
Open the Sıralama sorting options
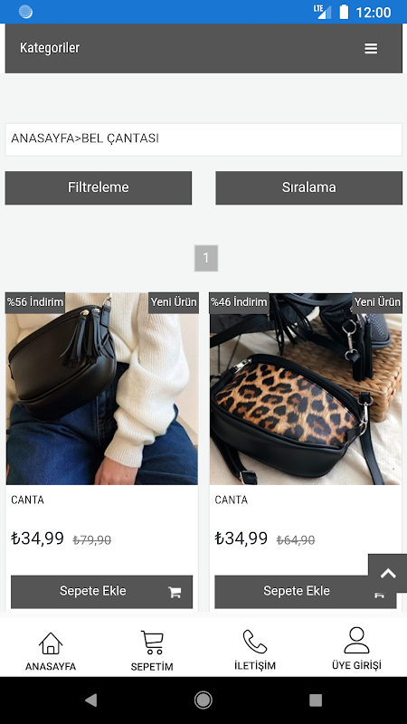coord(308,187)
